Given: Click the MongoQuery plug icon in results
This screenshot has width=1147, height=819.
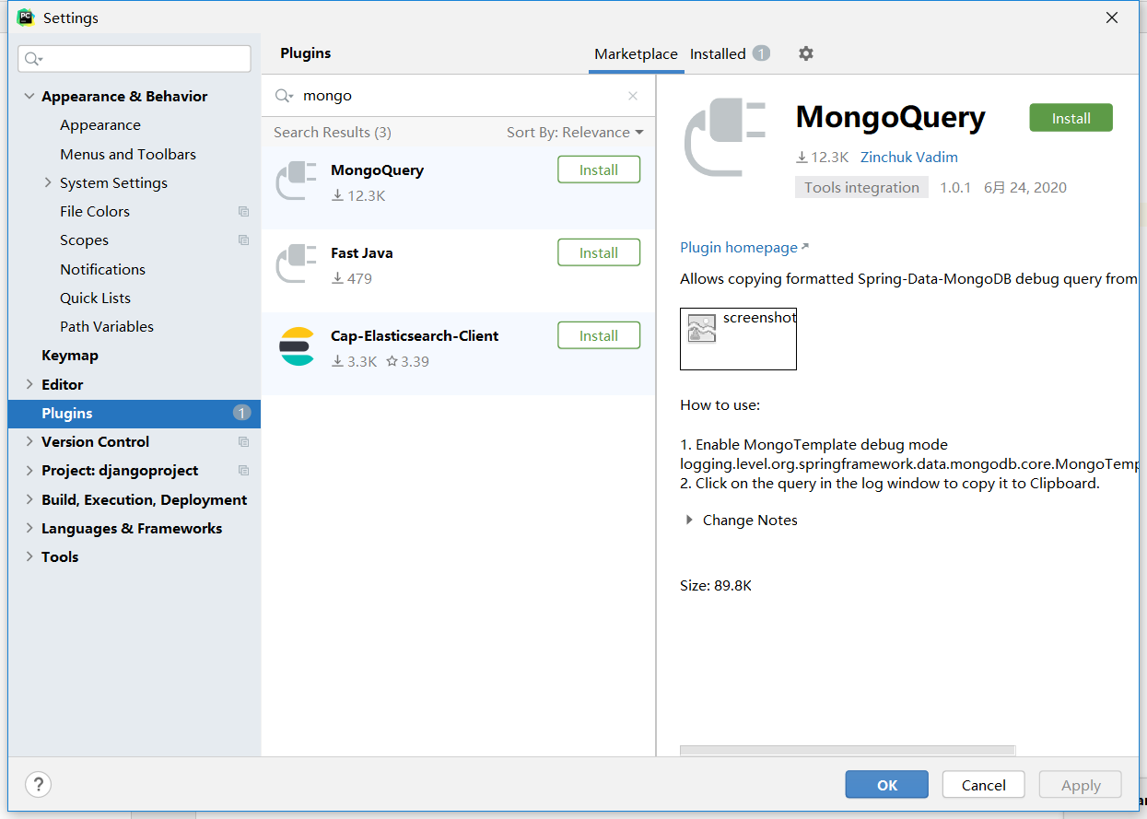Looking at the screenshot, I should pyautogui.click(x=297, y=181).
